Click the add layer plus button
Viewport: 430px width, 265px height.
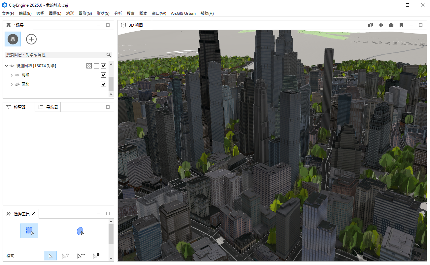31,39
